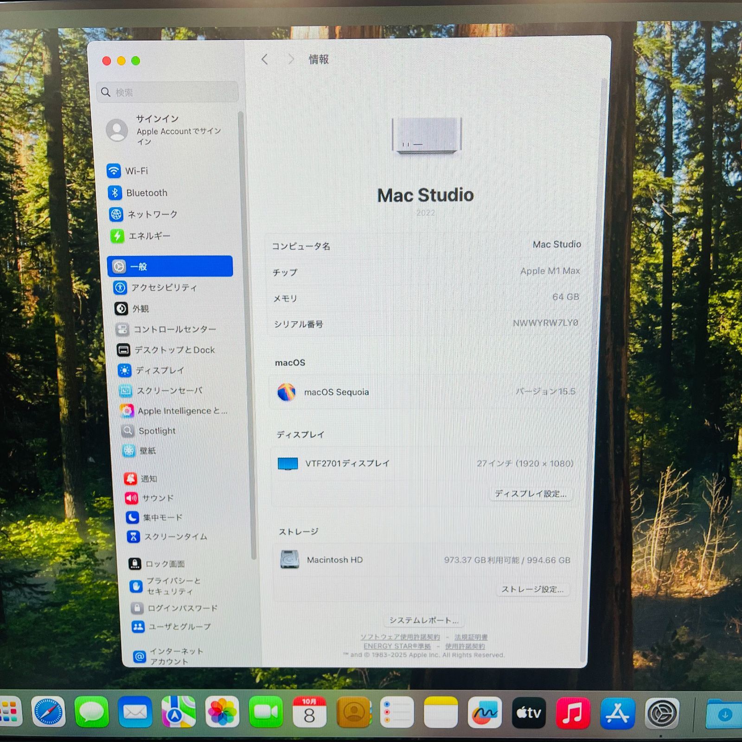Viewport: 742px width, 742px height.
Task: Open the ソフトウェア使用許諾契約 link
Action: [x=400, y=637]
